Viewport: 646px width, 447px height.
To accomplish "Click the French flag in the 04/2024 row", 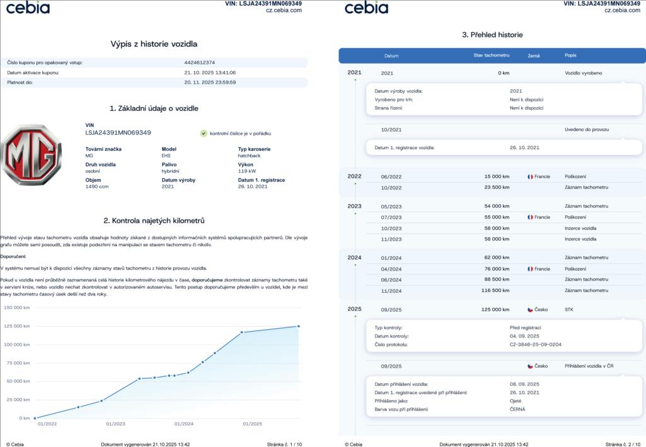I will (x=531, y=269).
